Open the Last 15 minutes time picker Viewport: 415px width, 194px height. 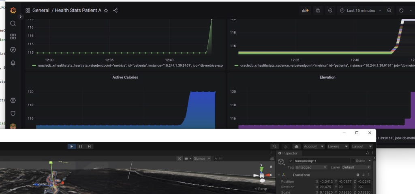click(361, 11)
